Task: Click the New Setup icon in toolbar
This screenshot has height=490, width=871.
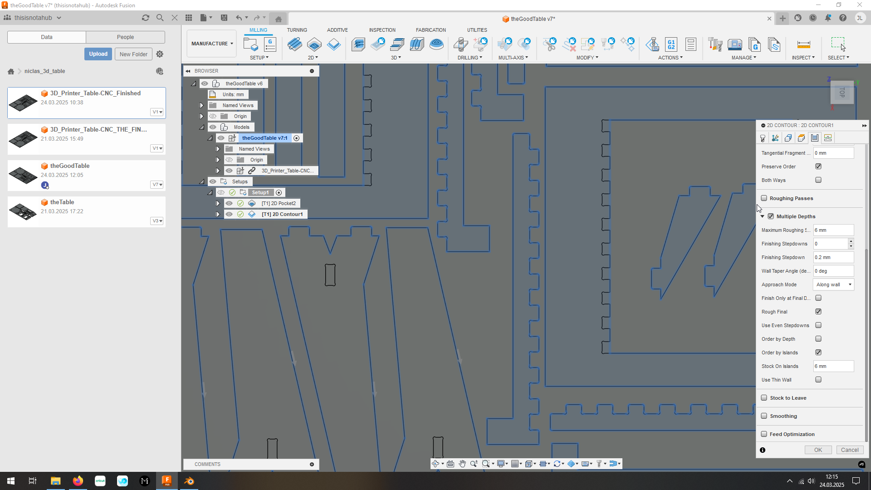Action: tap(250, 44)
